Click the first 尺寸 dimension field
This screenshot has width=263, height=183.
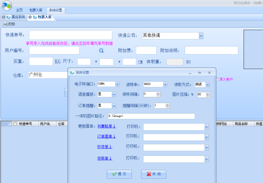84,62
